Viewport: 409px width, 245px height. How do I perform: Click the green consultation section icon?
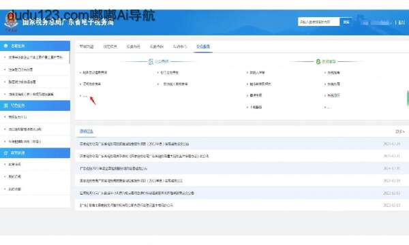318,61
